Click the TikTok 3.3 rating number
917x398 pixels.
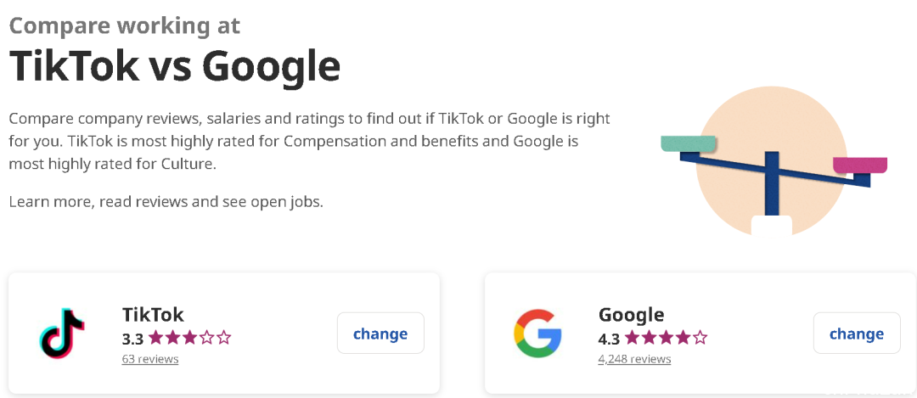pos(132,339)
